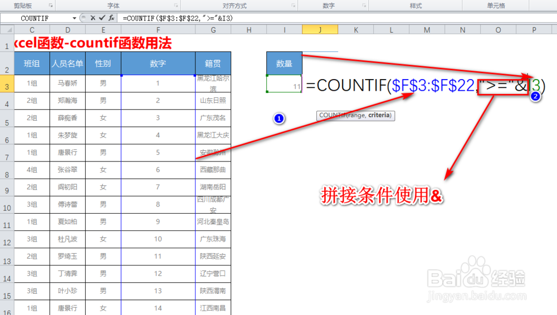Select column O header
This screenshot has height=315, width=557.
point(498,30)
